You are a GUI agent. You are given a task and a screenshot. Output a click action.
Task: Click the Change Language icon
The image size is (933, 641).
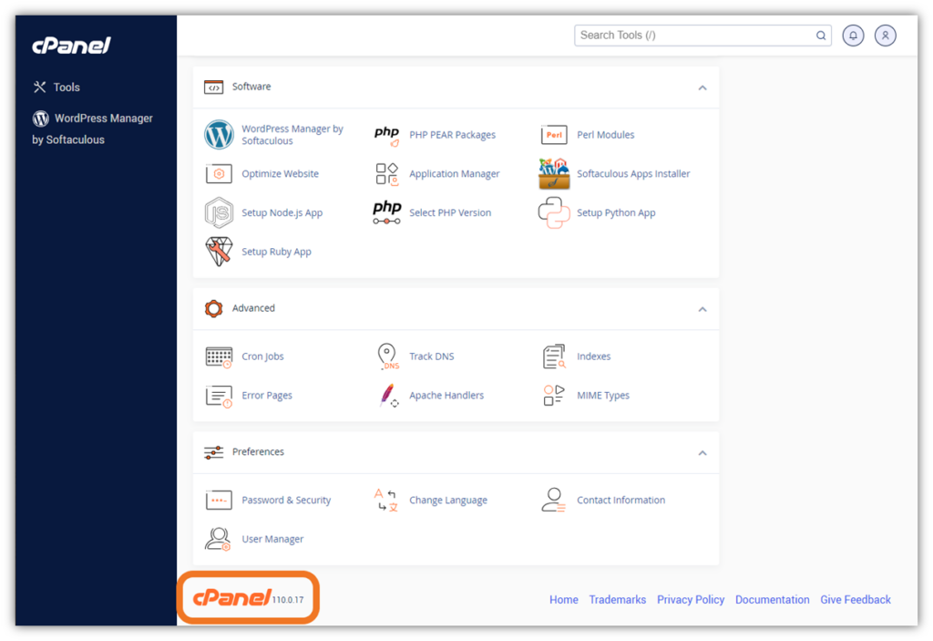tap(386, 501)
